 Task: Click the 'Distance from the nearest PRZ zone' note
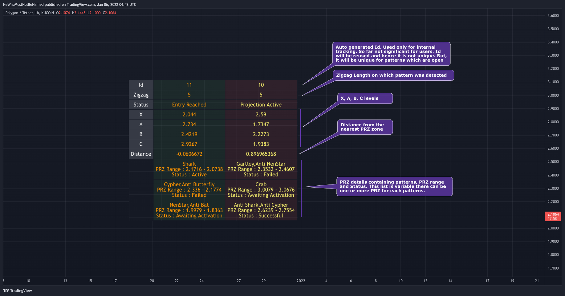click(x=365, y=127)
